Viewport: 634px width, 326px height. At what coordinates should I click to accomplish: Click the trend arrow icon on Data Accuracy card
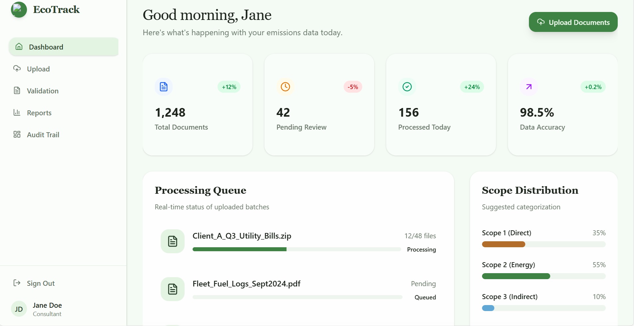[529, 87]
